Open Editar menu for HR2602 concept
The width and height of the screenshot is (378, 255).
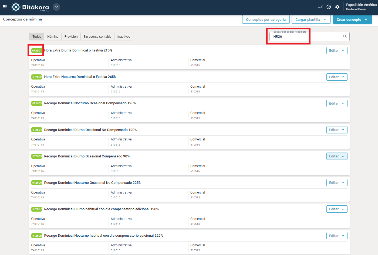(337, 77)
